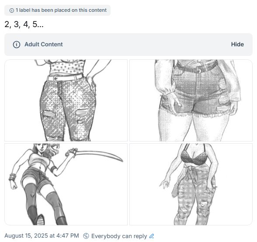The width and height of the screenshot is (257, 242).
Task: Open the polka-dot top ripped jeans sketch
Action: [66, 100]
